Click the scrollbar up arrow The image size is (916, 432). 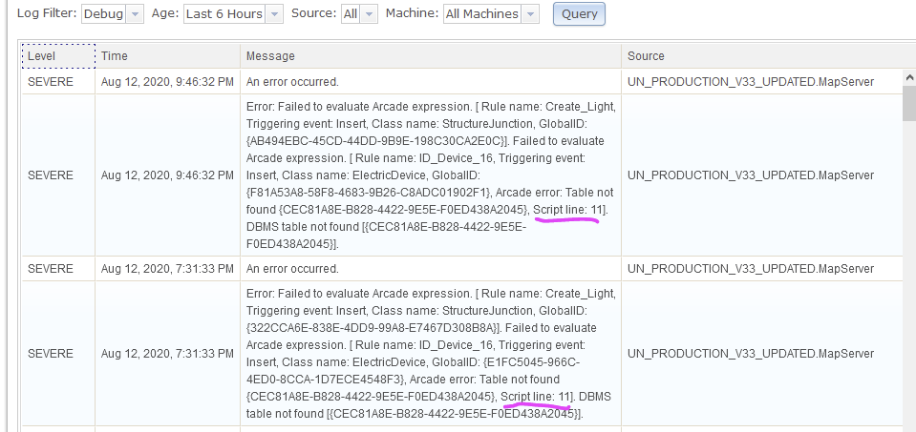click(x=909, y=76)
